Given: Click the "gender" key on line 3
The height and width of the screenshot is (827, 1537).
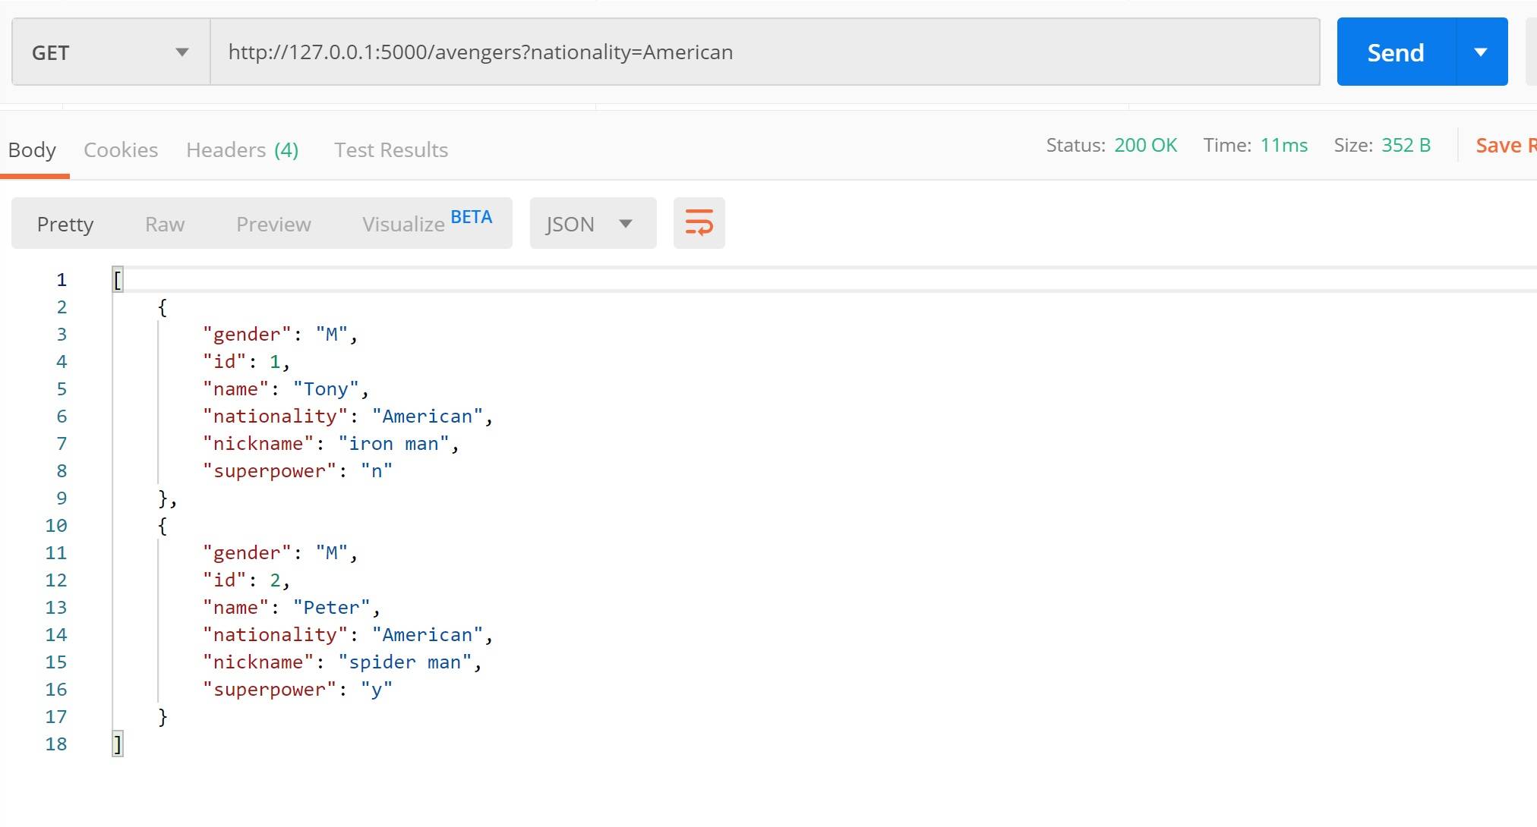Looking at the screenshot, I should (248, 335).
